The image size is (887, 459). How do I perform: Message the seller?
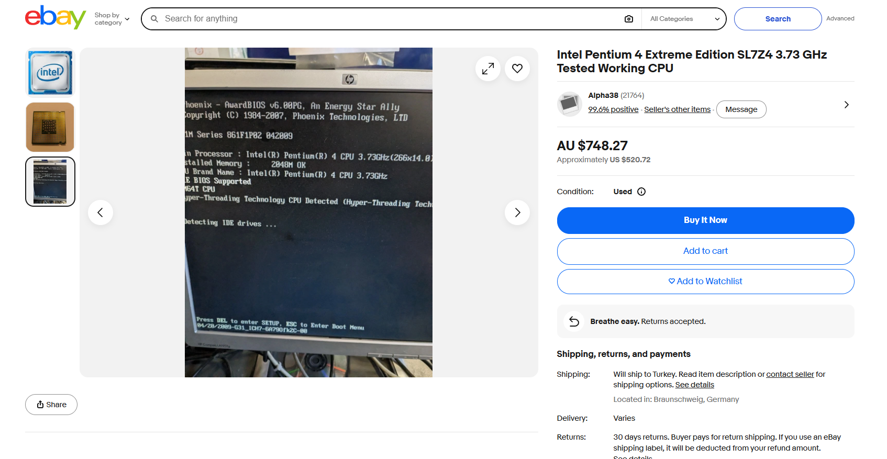coord(741,109)
